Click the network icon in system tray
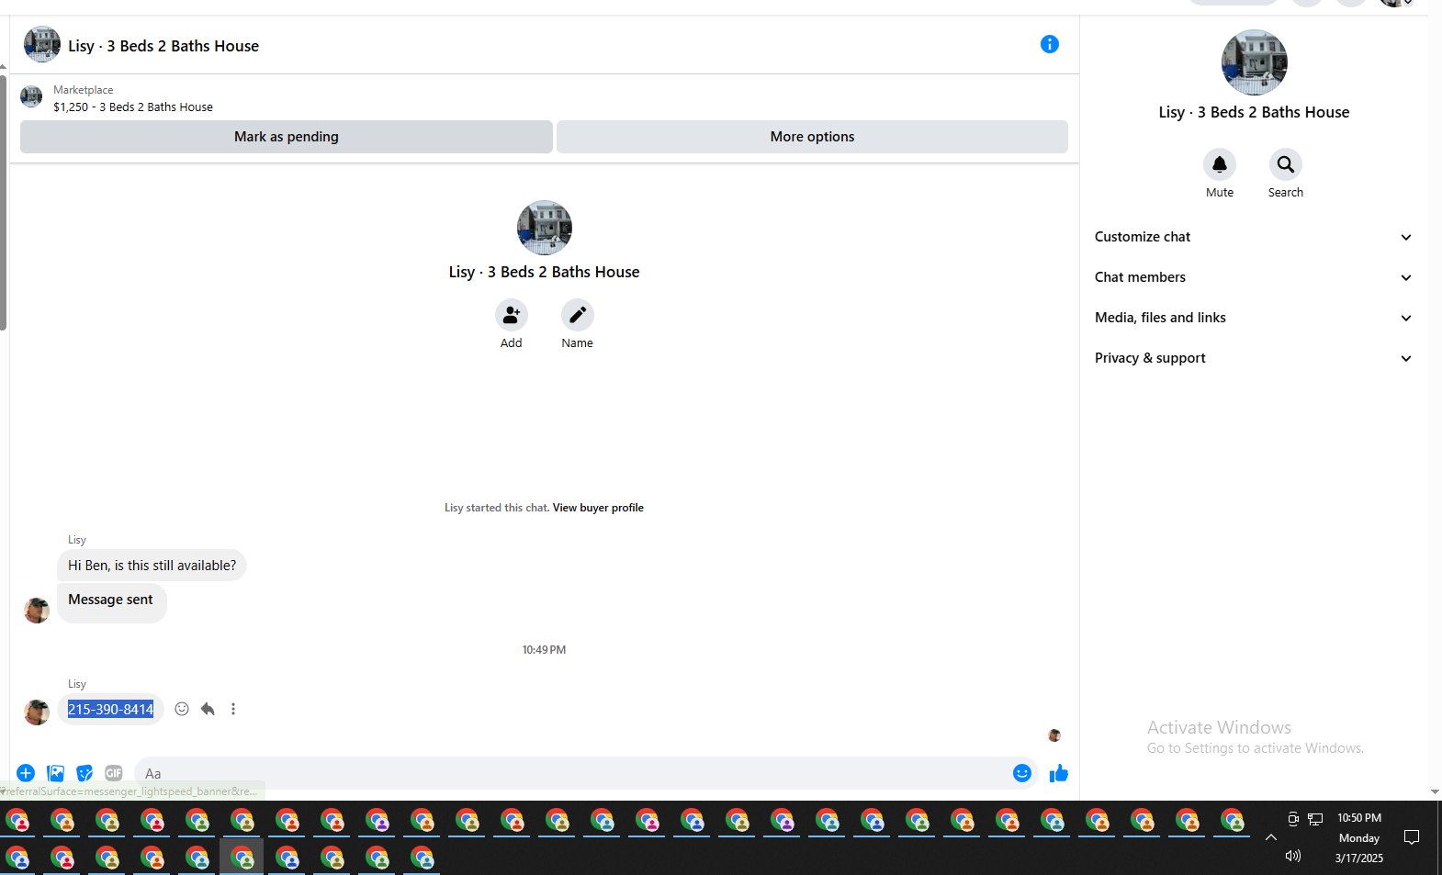1442x875 pixels. (x=1315, y=819)
